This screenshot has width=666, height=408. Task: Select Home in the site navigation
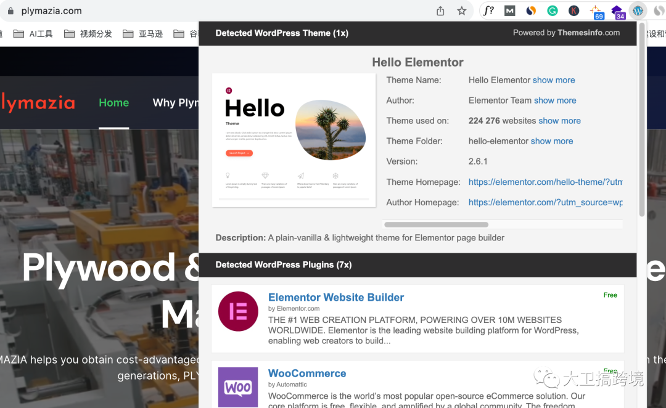[x=114, y=103]
